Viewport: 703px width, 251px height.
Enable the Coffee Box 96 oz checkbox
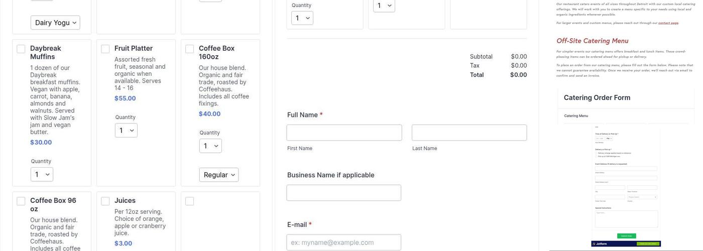tap(21, 201)
